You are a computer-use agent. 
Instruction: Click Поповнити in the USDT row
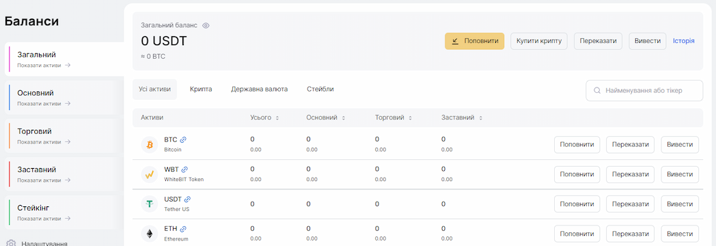point(577,204)
